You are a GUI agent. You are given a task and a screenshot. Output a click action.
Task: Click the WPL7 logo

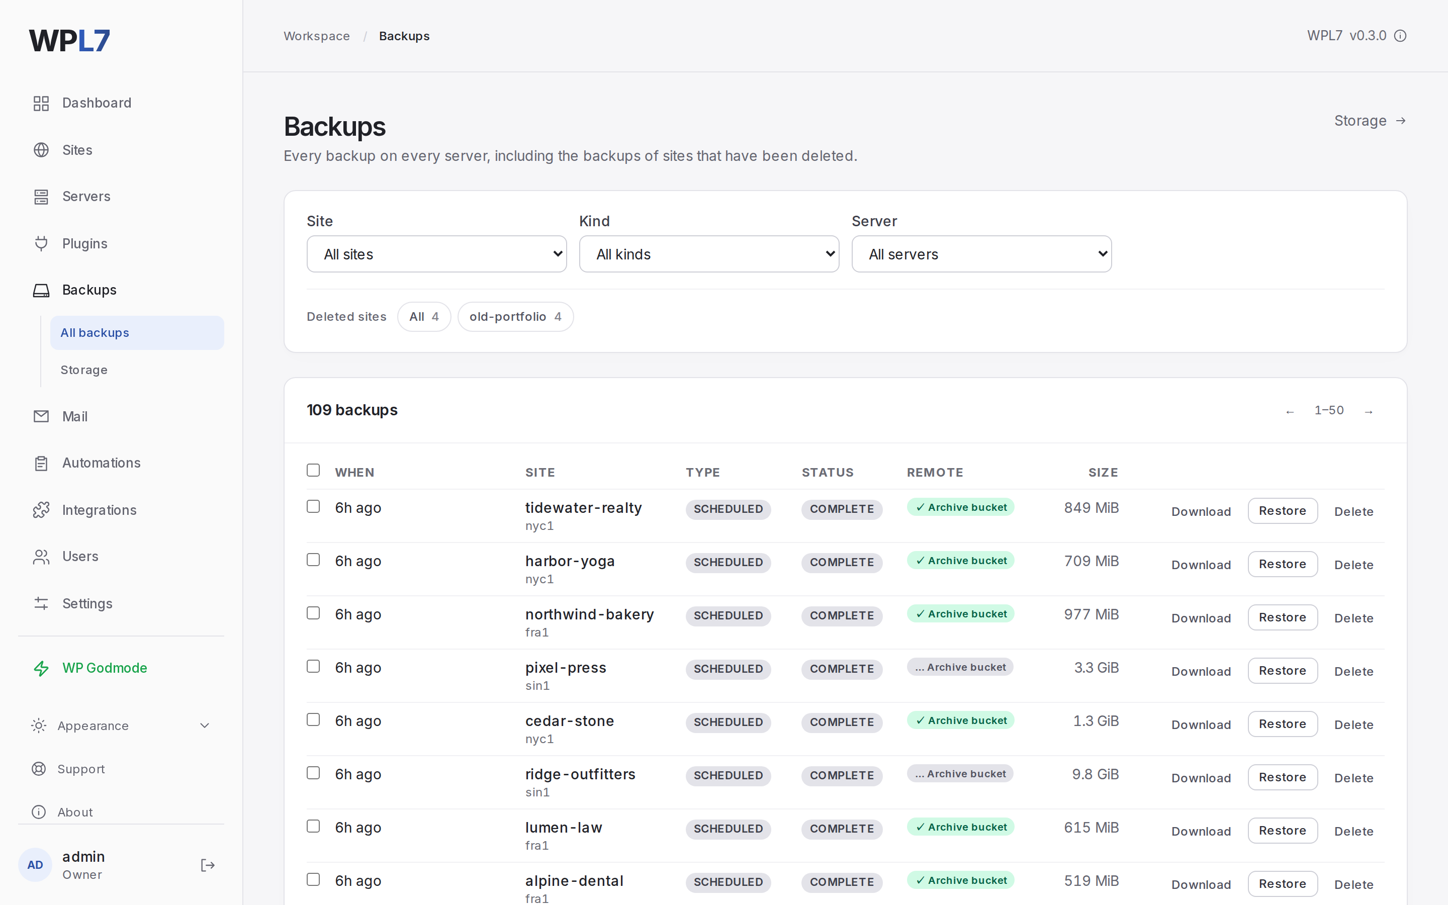pyautogui.click(x=69, y=41)
